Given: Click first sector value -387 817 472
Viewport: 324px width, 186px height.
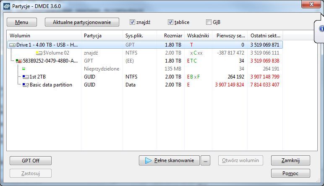Looking at the screenshot, I should [x=230, y=53].
